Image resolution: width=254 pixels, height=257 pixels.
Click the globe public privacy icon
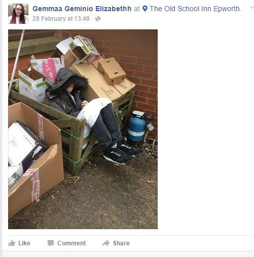(x=98, y=19)
